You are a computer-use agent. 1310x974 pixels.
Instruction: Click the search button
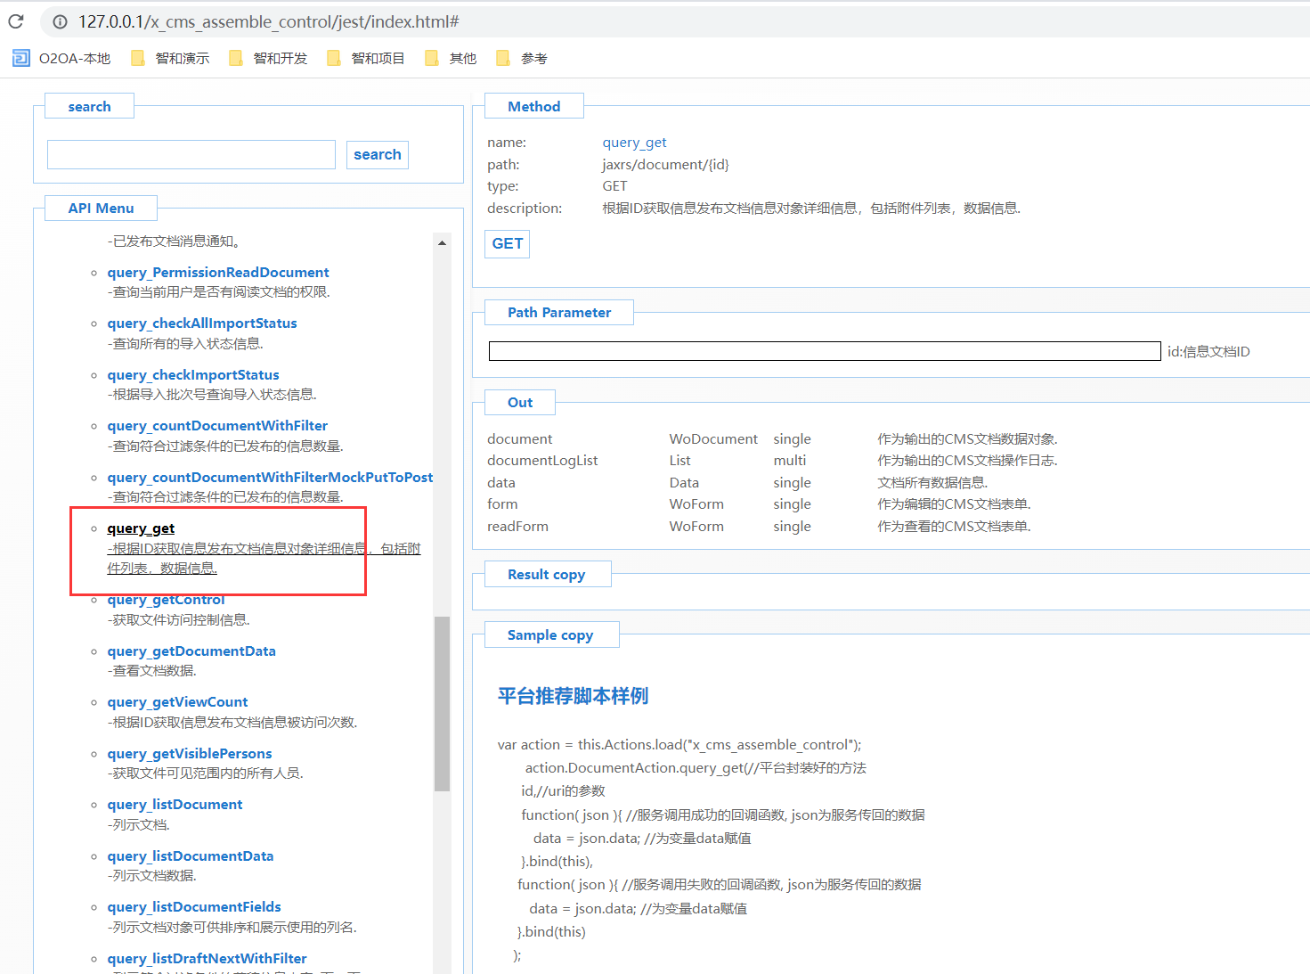coord(377,154)
